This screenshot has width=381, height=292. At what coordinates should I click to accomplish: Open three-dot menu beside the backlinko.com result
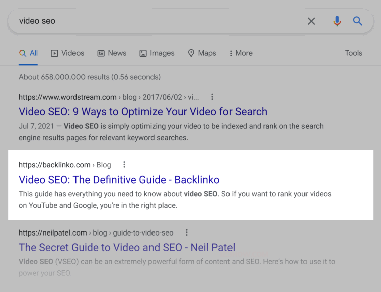[x=124, y=165]
